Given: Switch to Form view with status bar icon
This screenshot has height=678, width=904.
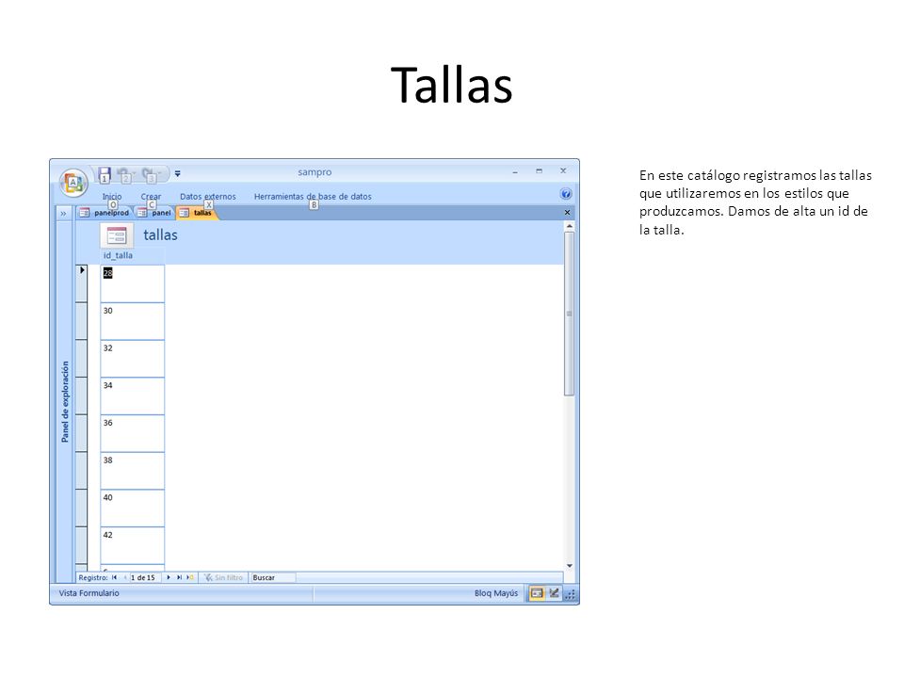Looking at the screenshot, I should click(x=537, y=593).
